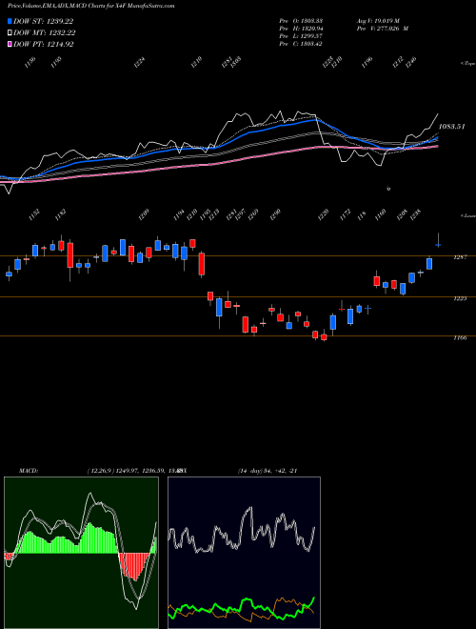The height and width of the screenshot is (629, 476).
Task: Click the 'Avg V: 19.019 M' volume text
Action: pyautogui.click(x=377, y=20)
